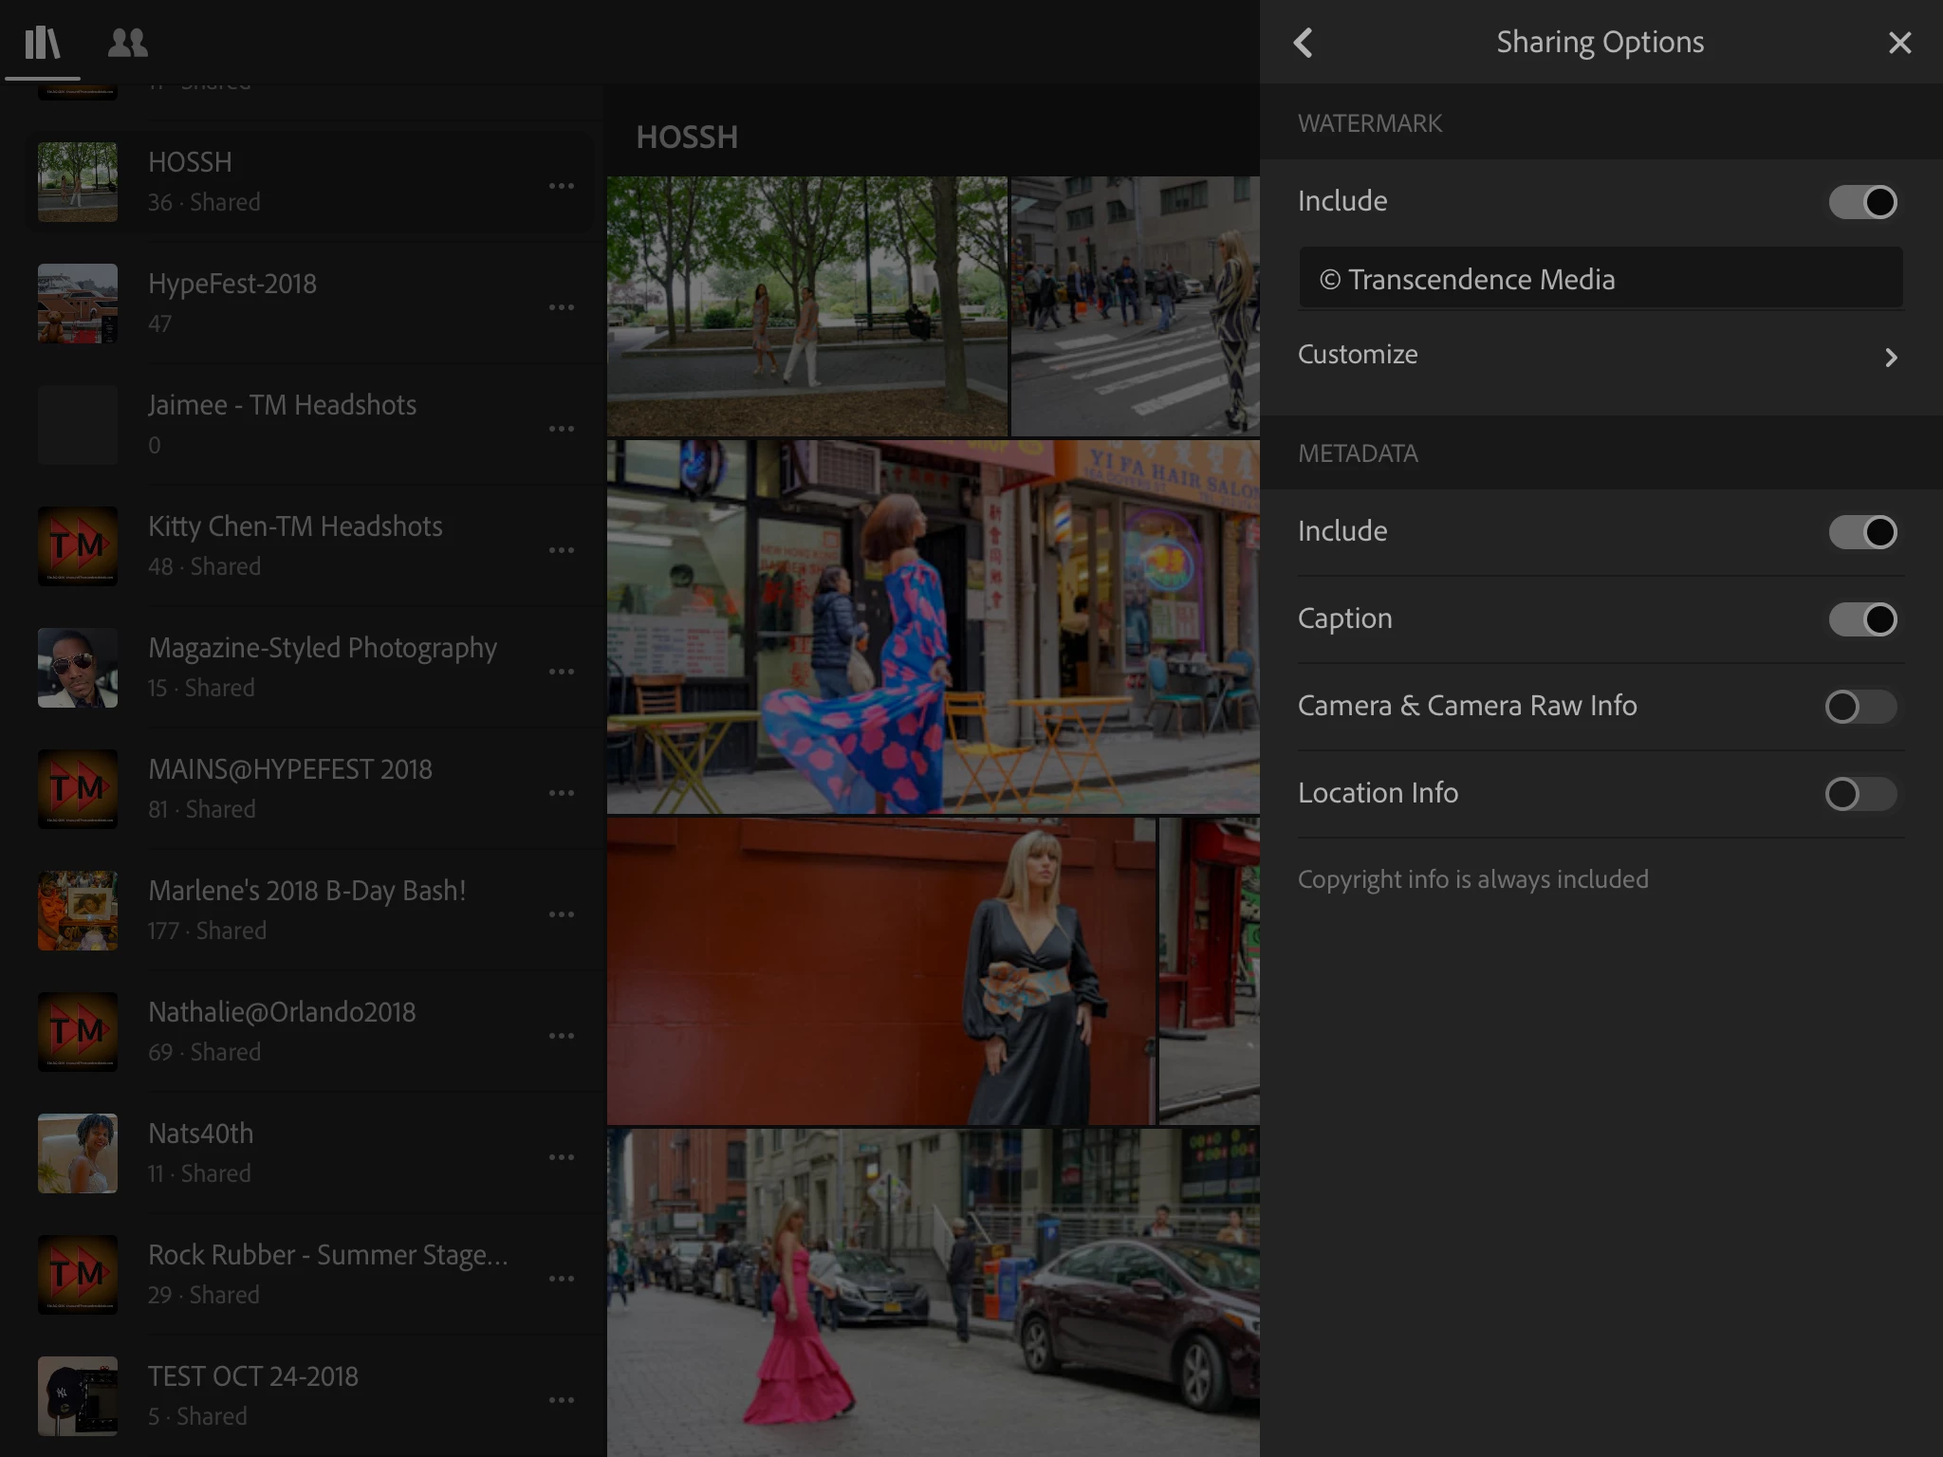This screenshot has width=1943, height=1457.
Task: Open the Library view icon
Action: [x=42, y=43]
